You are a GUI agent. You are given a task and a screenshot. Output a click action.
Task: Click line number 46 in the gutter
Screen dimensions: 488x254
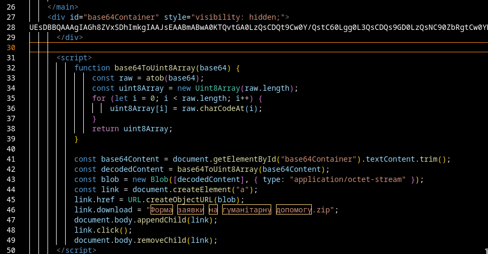11,210
